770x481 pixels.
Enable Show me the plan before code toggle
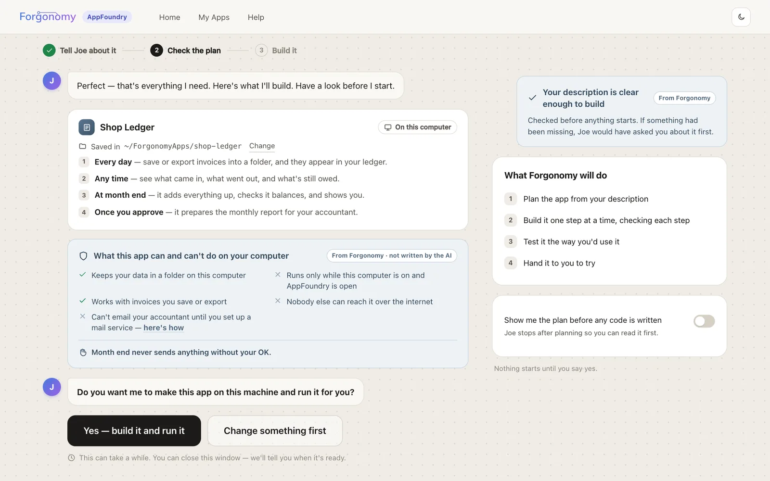pyautogui.click(x=704, y=321)
